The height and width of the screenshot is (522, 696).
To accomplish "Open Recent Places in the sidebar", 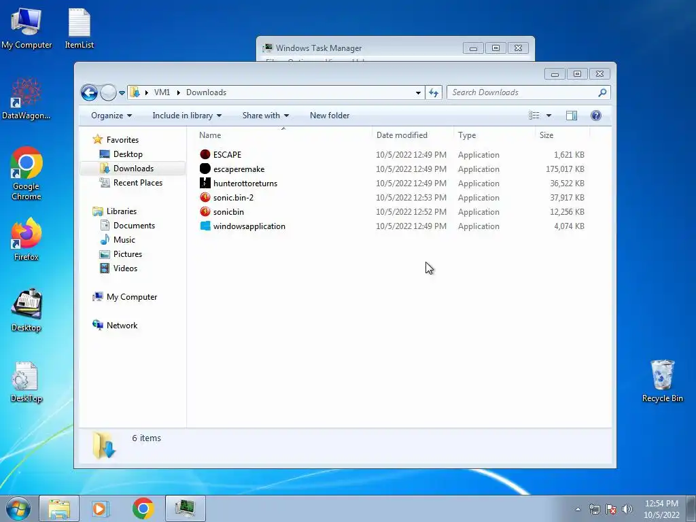I will tap(137, 182).
